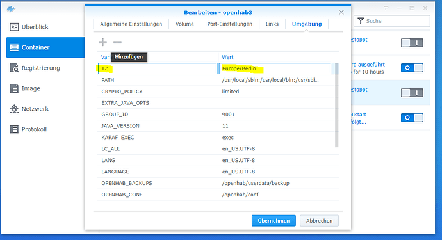Edit the TZ variable name field
The image size is (442, 240).
[x=158, y=68]
